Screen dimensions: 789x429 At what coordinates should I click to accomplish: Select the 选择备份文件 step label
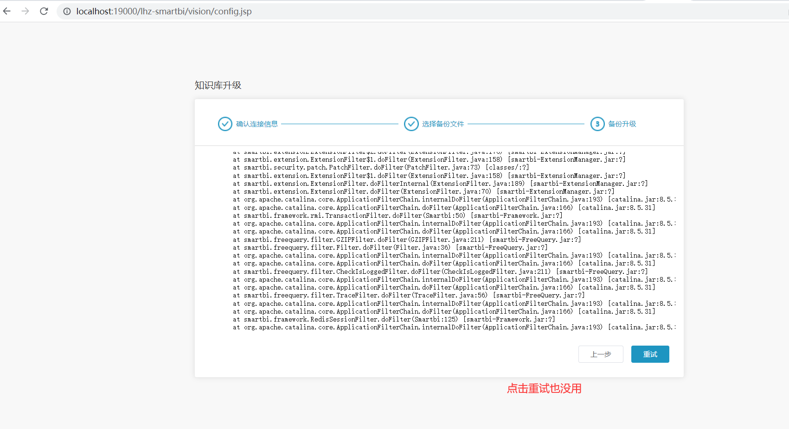click(x=443, y=124)
